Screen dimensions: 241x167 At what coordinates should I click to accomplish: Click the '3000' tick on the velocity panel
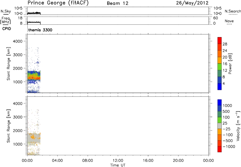coord(18,117)
